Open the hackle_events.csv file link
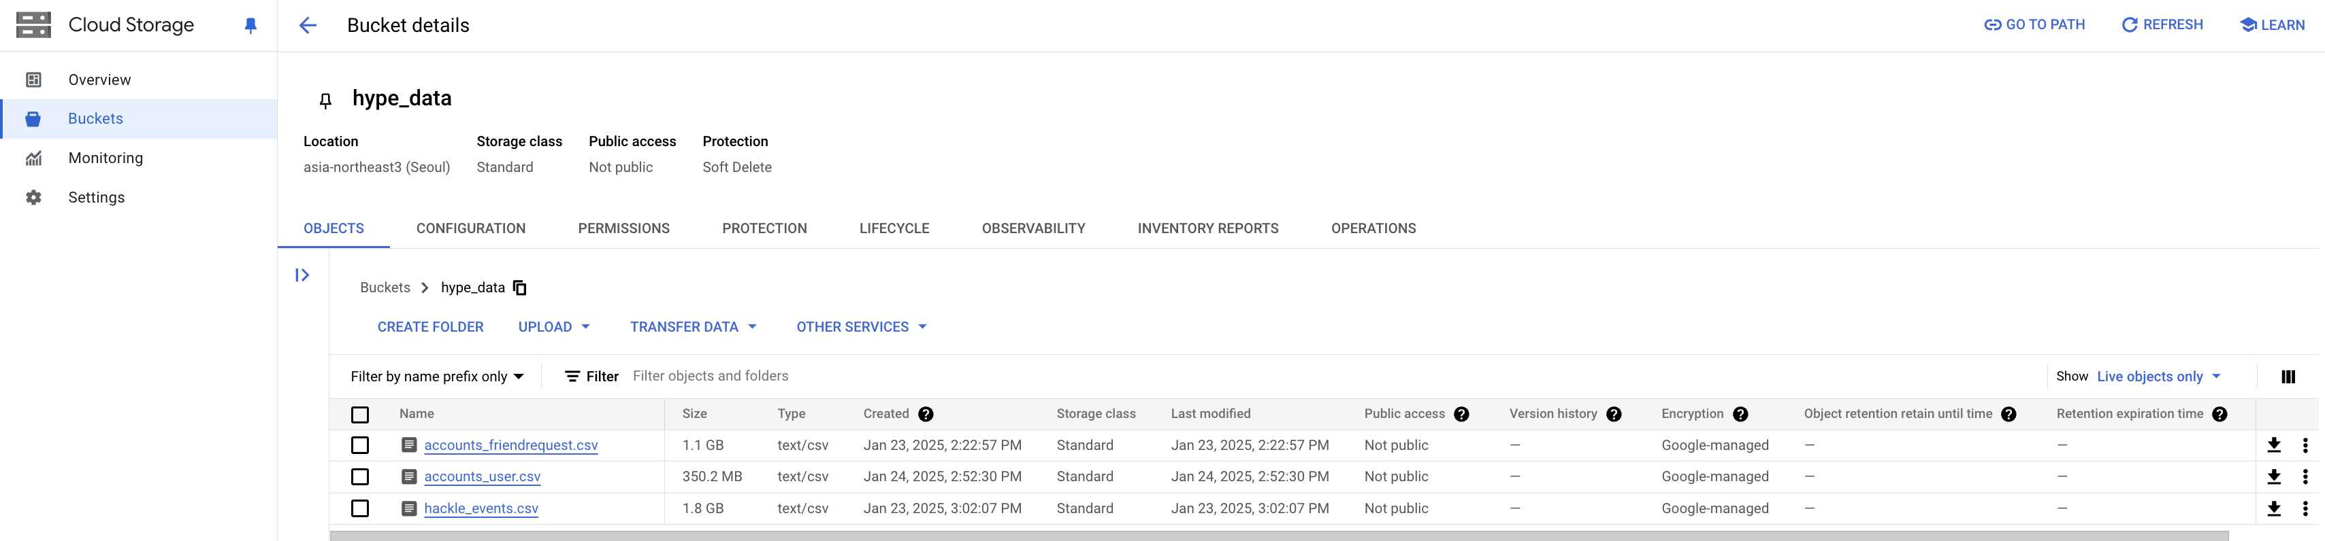The width and height of the screenshot is (2325, 541). [x=481, y=508]
